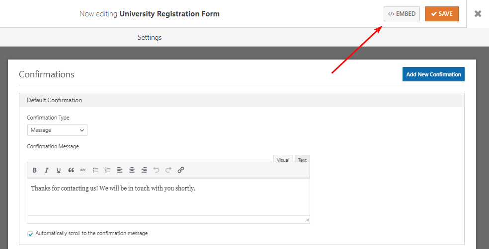Create a numbered list
This screenshot has width=489, height=249.
(x=108, y=170)
